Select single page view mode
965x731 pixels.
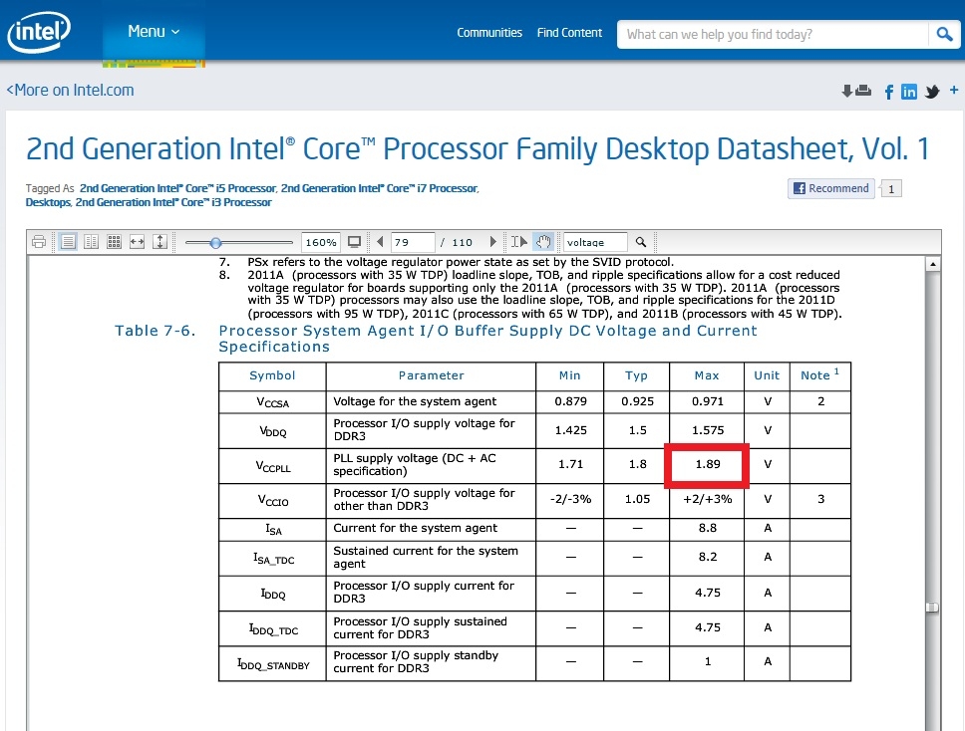click(69, 242)
